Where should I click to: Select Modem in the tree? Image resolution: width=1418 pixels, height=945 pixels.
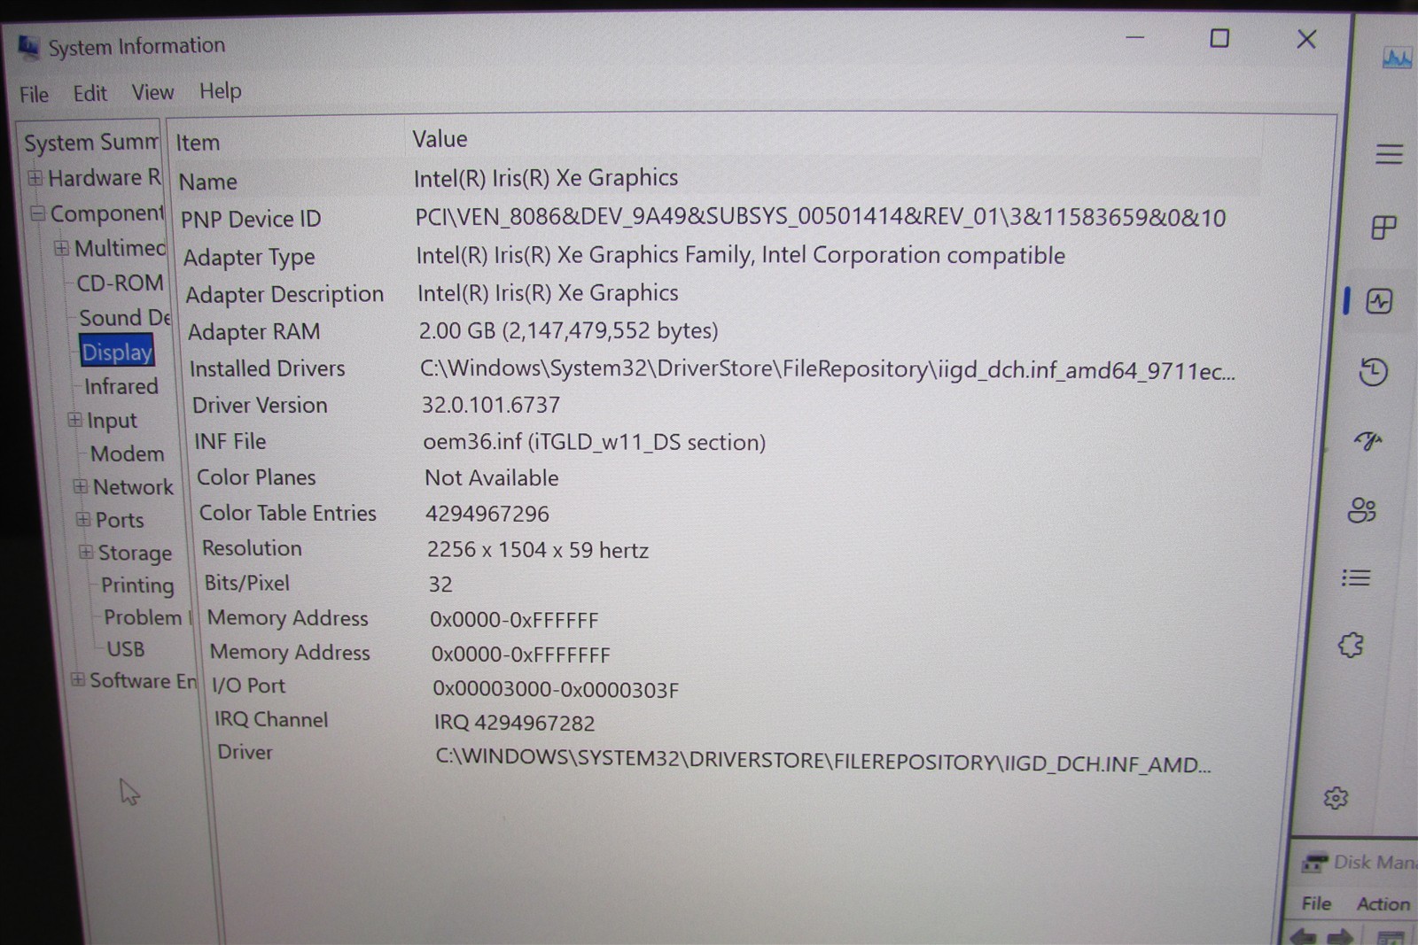(128, 454)
